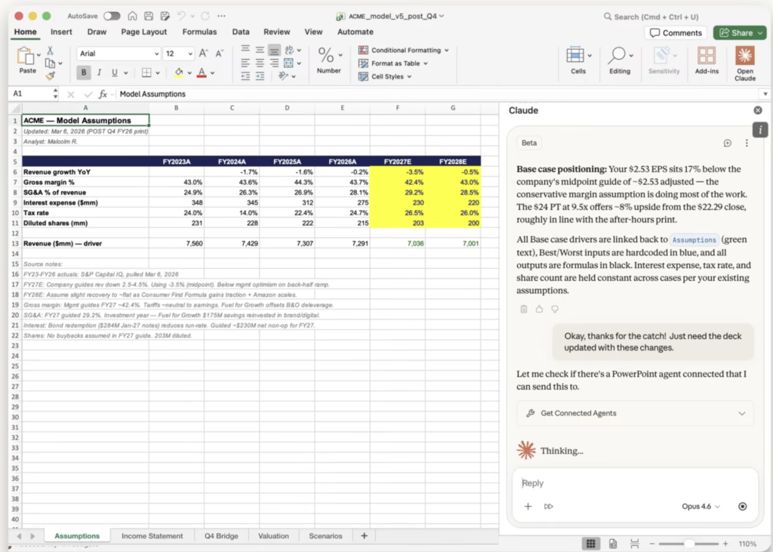Click the Copy icon in ribbon
773x552 pixels.
pyautogui.click(x=50, y=63)
